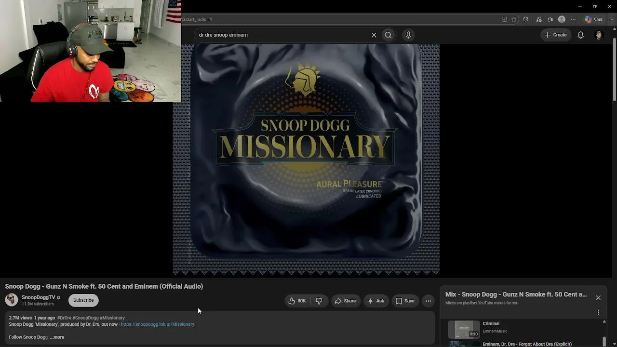Viewport: 617px width, 347px height.
Task: Click the #Missionary hashtag
Action: point(112,318)
